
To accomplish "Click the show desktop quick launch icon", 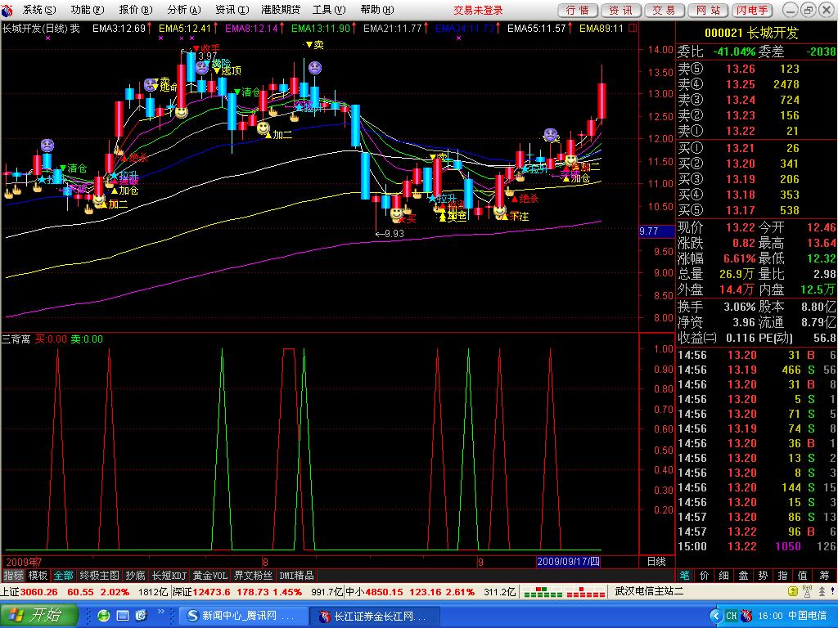I will coord(123,616).
